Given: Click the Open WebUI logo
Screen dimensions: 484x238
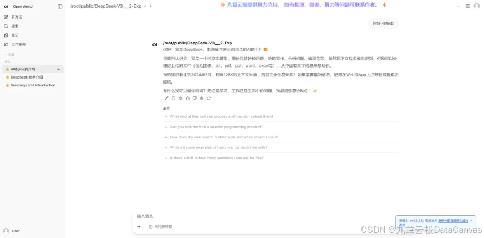Looking at the screenshot, I should coord(6,7).
